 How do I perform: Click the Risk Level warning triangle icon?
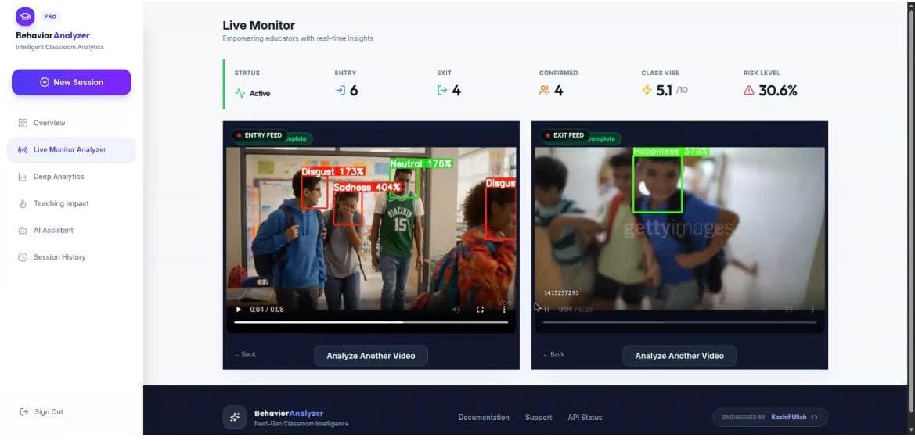(x=749, y=90)
